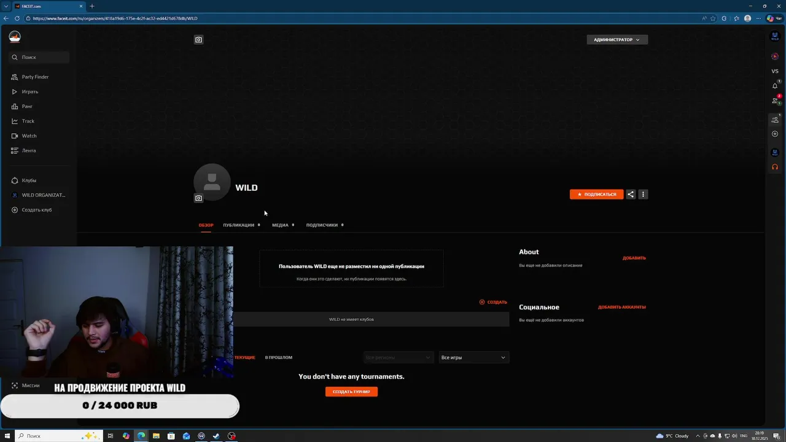Click Добавить next to About
786x442 pixels.
point(634,258)
